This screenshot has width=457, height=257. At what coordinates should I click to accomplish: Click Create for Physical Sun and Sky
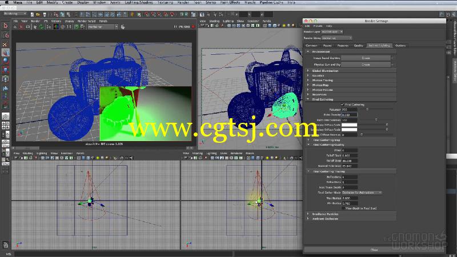coord(366,65)
